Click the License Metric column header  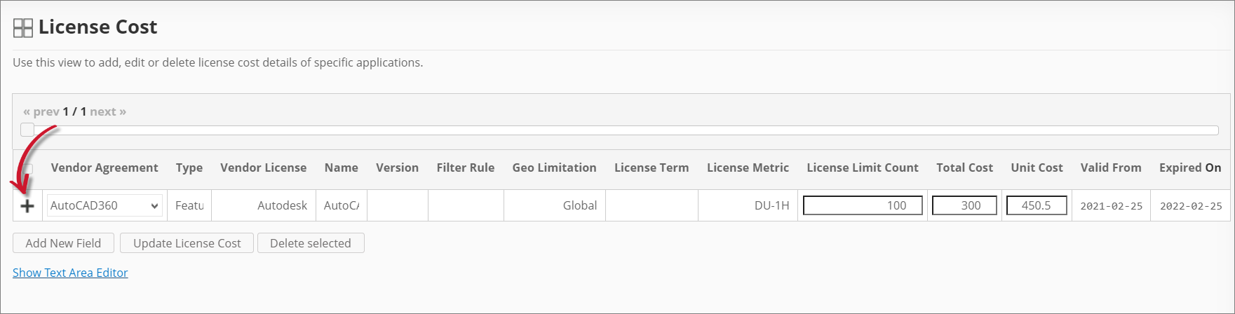[x=748, y=168]
